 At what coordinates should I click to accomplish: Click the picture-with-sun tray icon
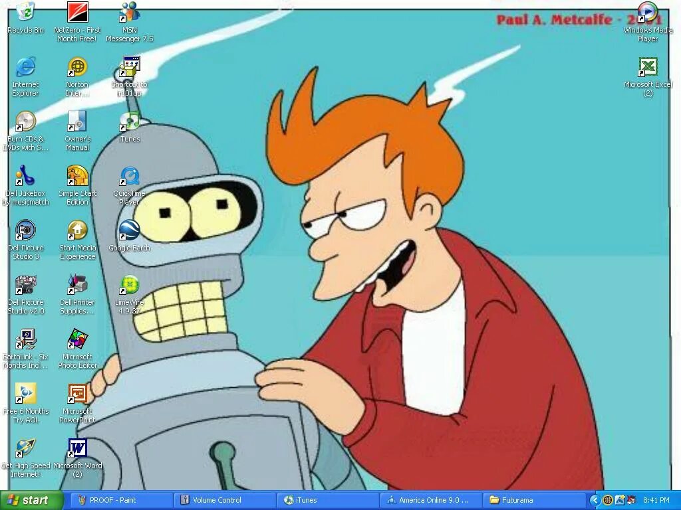[620, 500]
